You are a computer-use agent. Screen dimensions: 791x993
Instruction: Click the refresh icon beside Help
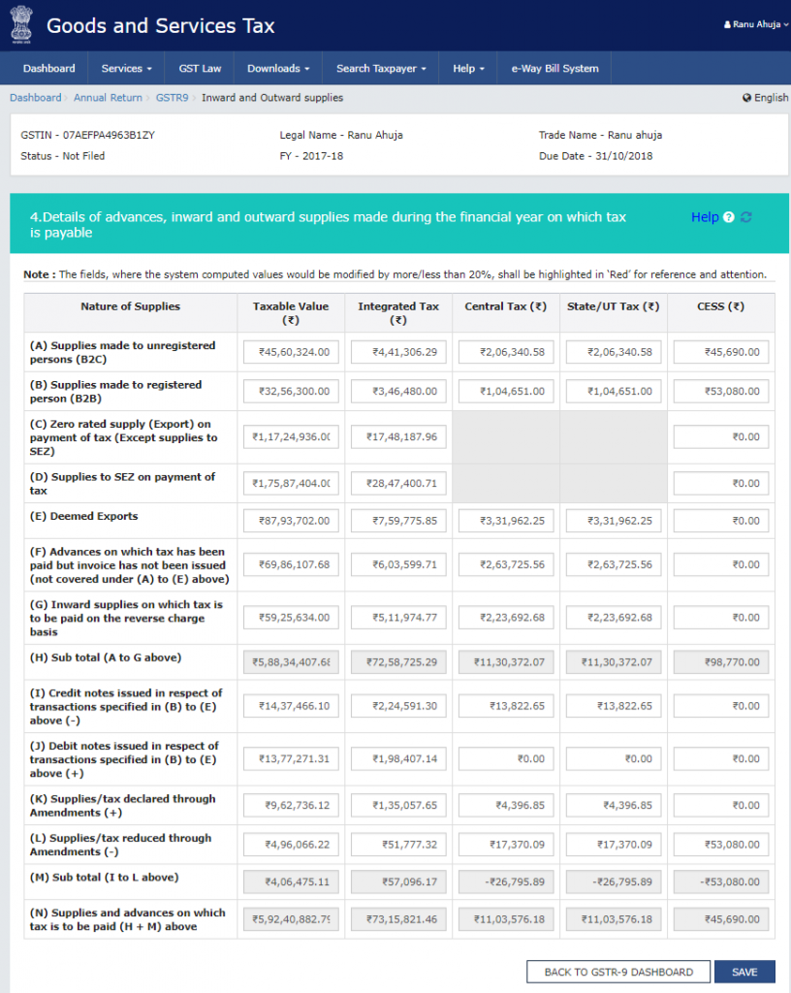pyautogui.click(x=746, y=217)
